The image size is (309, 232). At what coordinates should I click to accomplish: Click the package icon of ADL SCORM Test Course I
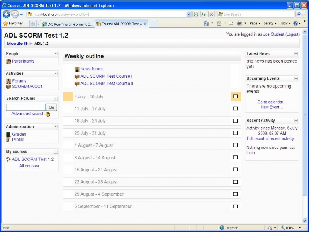77,77
